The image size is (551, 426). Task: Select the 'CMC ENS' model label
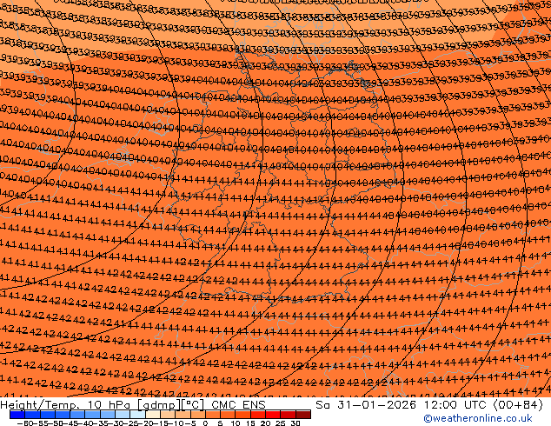239,405
